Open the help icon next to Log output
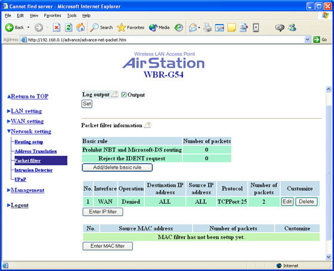The image size is (334, 271). pos(115,94)
